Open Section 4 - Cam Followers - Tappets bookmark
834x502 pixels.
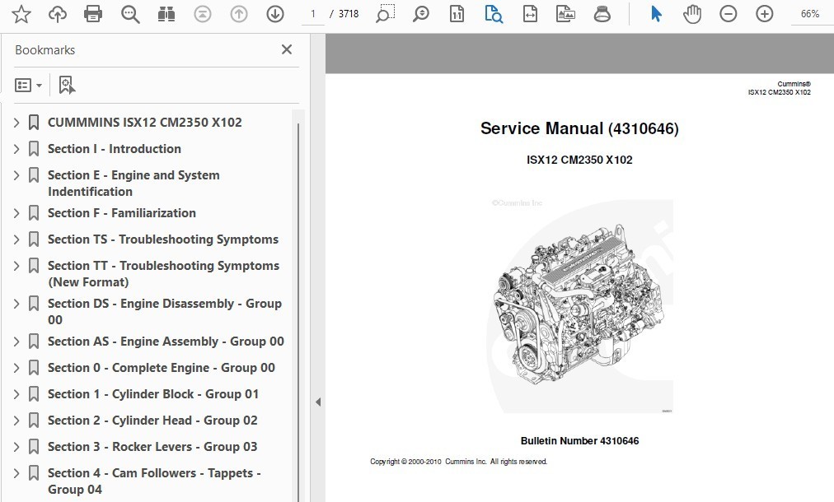(x=154, y=481)
